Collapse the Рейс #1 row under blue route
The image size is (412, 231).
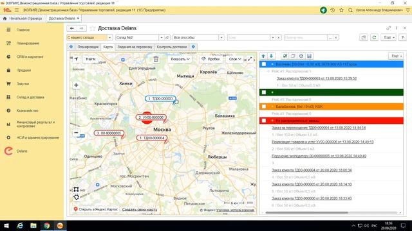pyautogui.click(x=268, y=71)
